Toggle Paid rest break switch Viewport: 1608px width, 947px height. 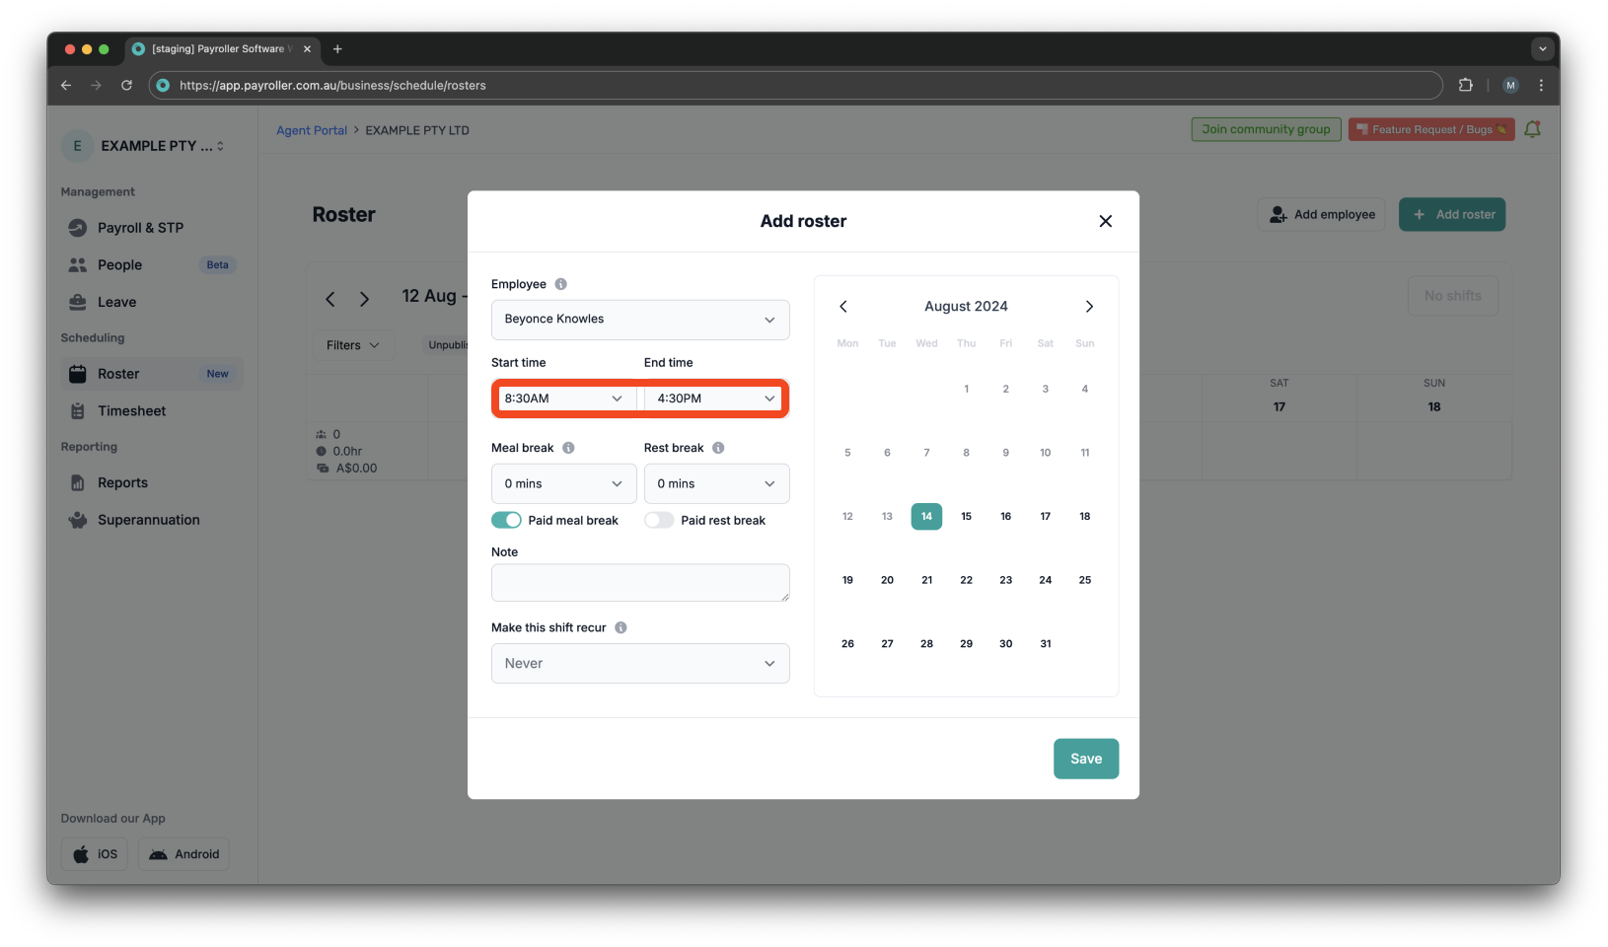point(659,520)
